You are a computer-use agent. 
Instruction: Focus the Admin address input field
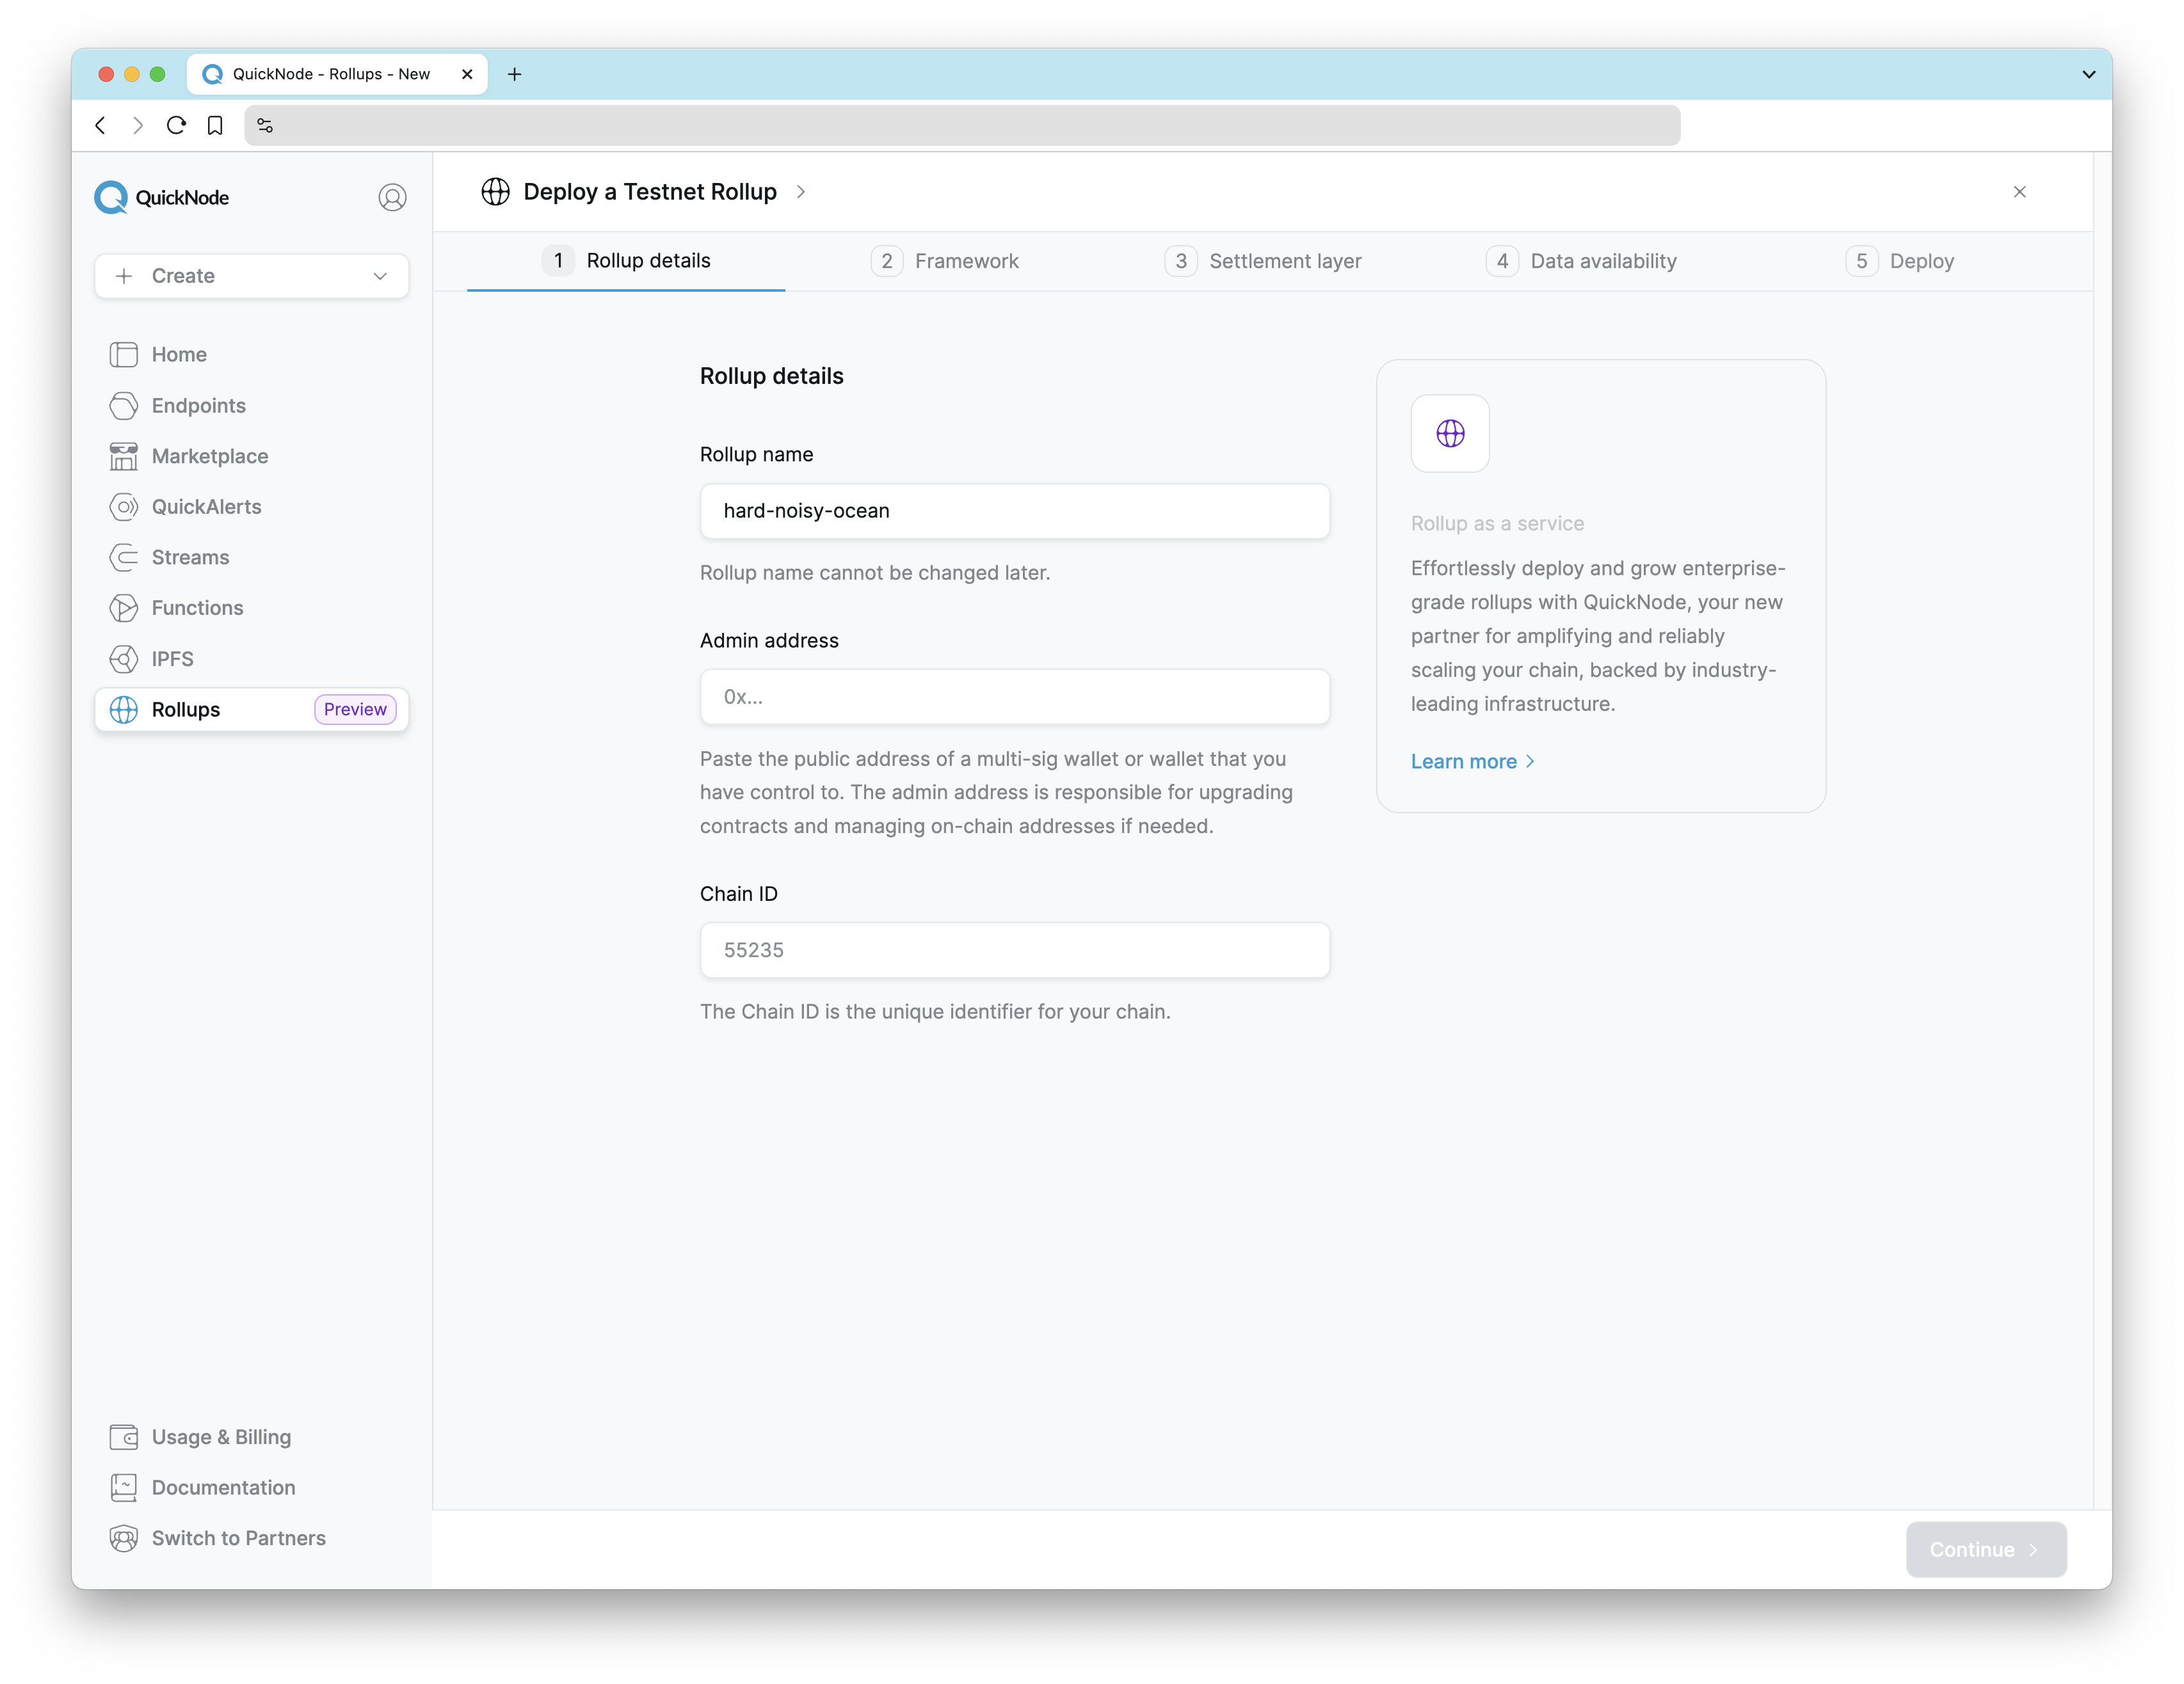point(1014,697)
